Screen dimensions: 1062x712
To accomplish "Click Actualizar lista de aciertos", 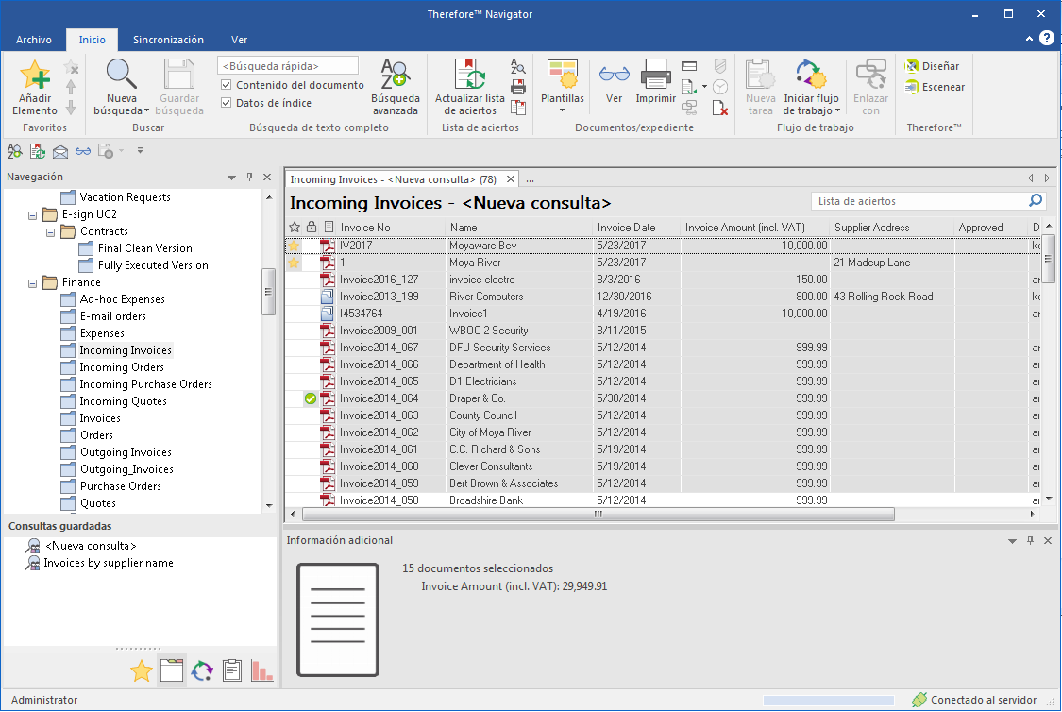I will (x=469, y=86).
